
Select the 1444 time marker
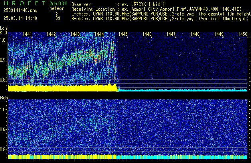click(x=99, y=34)
